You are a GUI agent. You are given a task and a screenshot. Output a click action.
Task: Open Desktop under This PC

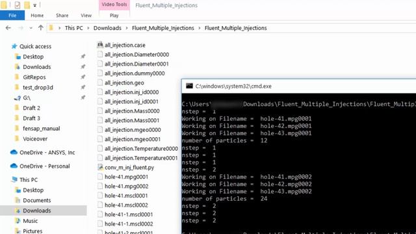[33, 190]
